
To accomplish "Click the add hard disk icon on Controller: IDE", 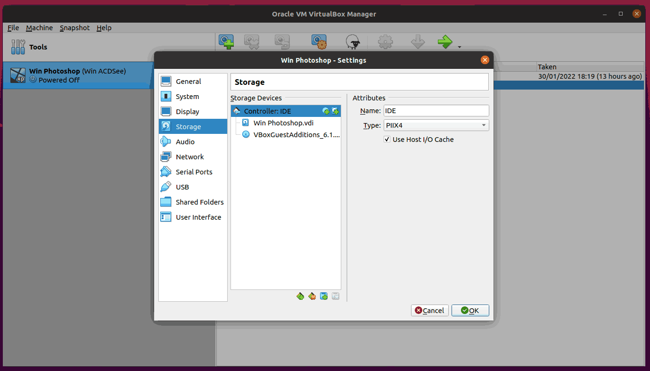I will click(x=335, y=111).
